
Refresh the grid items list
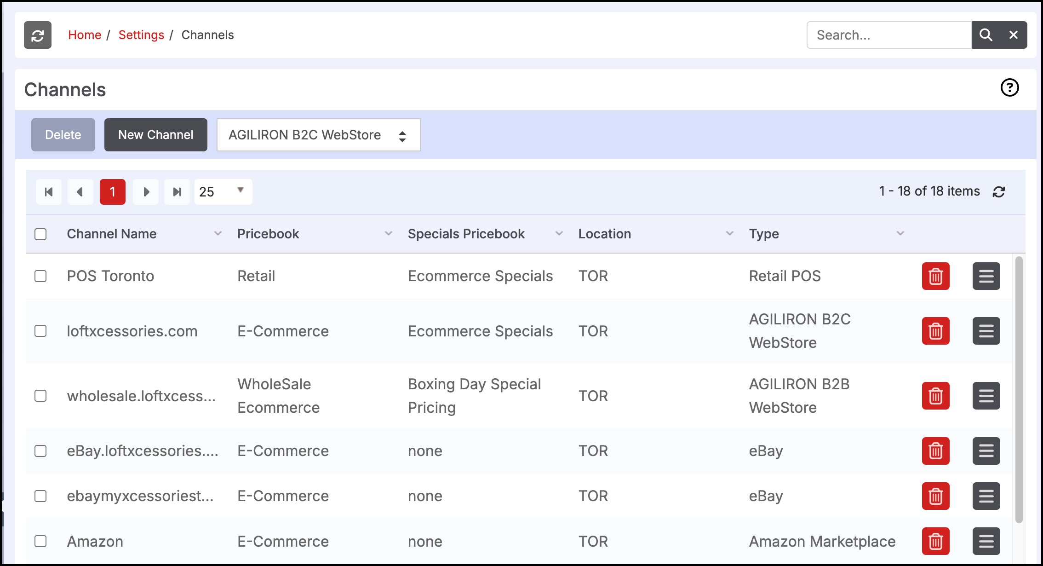pyautogui.click(x=999, y=192)
